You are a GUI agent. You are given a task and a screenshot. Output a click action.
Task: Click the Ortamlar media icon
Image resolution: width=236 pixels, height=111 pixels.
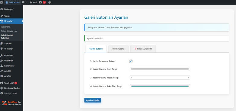coord(2,21)
